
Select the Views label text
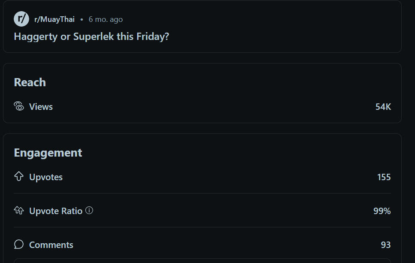tap(41, 107)
